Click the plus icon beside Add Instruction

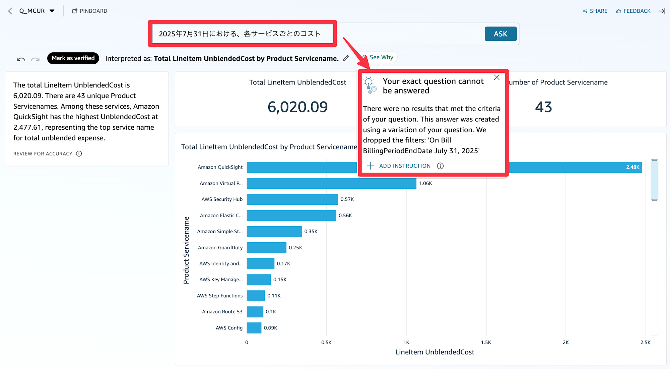pyautogui.click(x=371, y=166)
